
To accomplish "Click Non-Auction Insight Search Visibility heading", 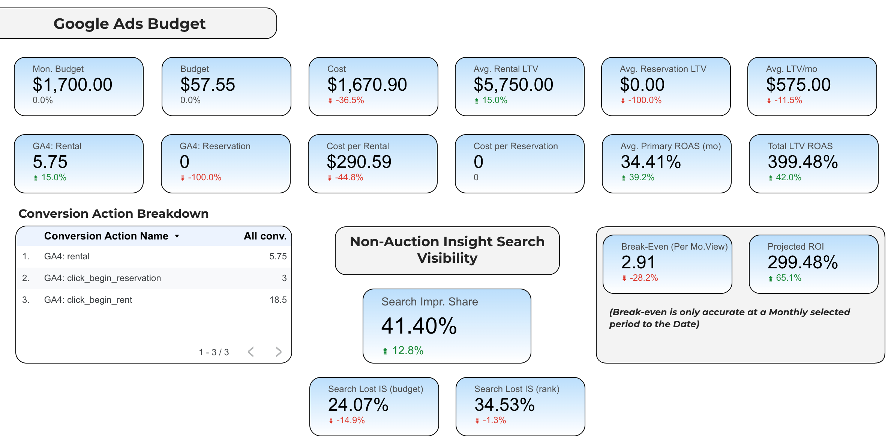I will coord(447,250).
